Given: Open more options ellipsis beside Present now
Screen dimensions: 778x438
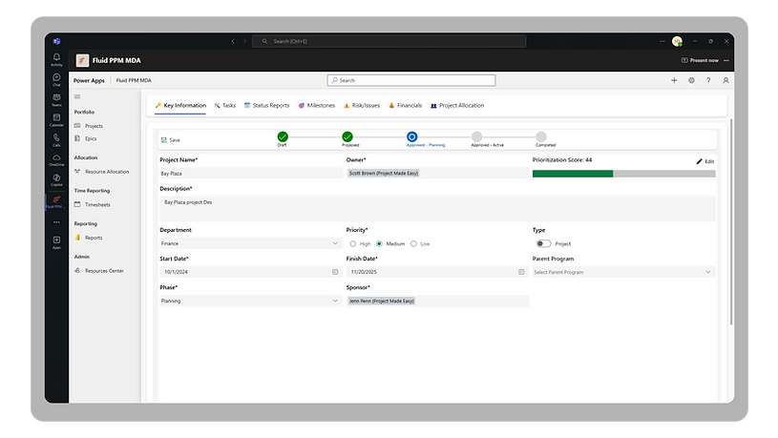Looking at the screenshot, I should (x=726, y=60).
